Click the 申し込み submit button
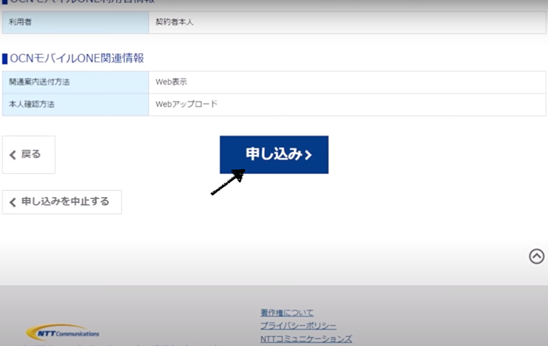 (274, 155)
